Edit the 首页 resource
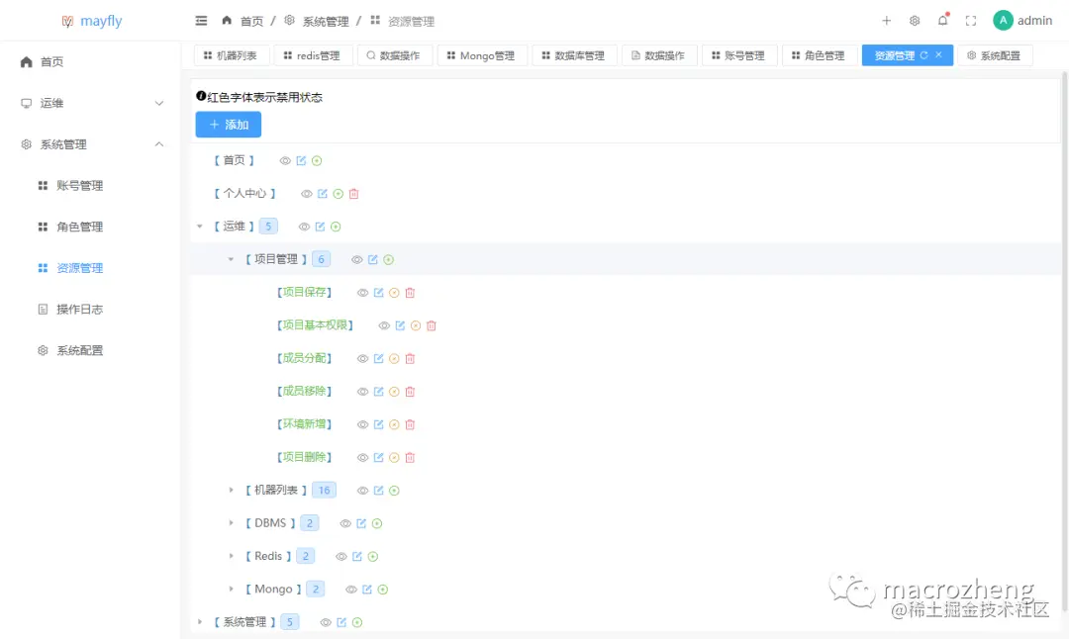 click(301, 161)
